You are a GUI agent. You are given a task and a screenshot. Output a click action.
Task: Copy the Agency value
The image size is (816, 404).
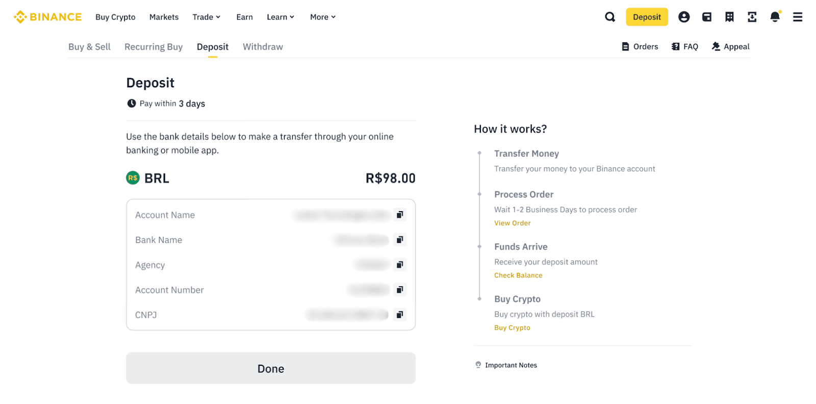(400, 265)
